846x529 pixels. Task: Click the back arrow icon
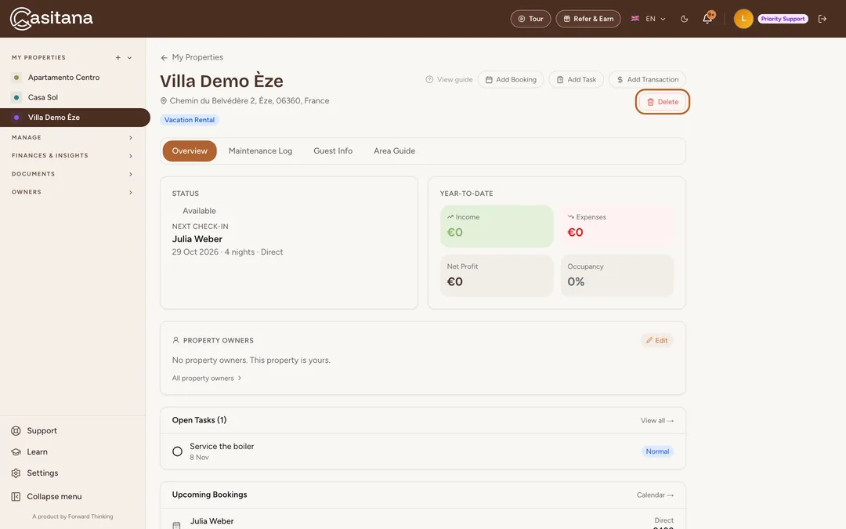(x=164, y=58)
